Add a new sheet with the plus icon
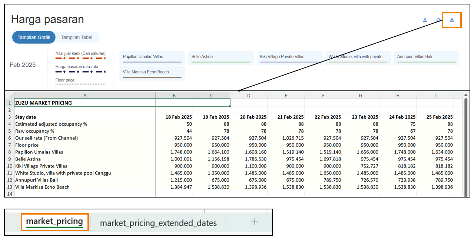This screenshot has height=242, width=474. pos(255,222)
